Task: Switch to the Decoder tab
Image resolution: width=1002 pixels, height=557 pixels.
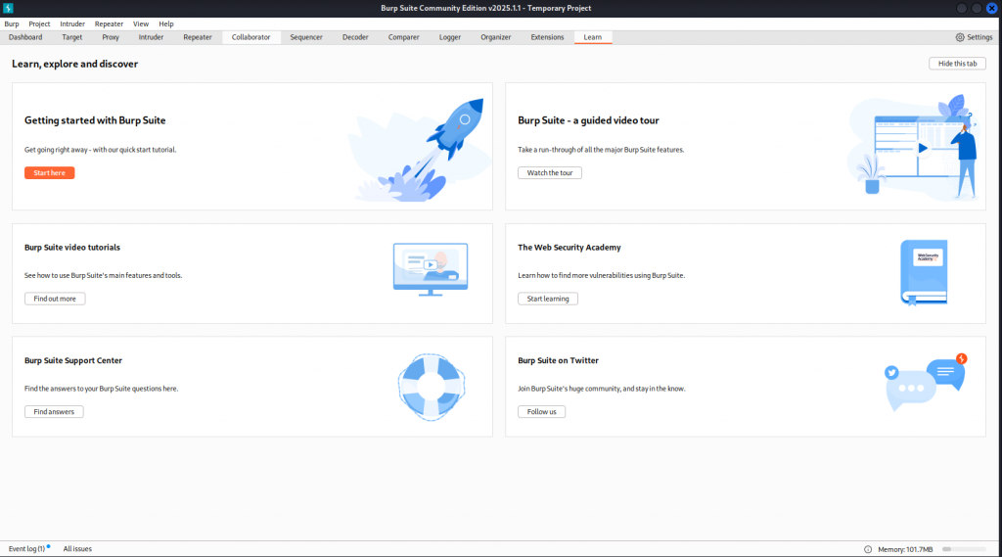Action: click(x=355, y=37)
